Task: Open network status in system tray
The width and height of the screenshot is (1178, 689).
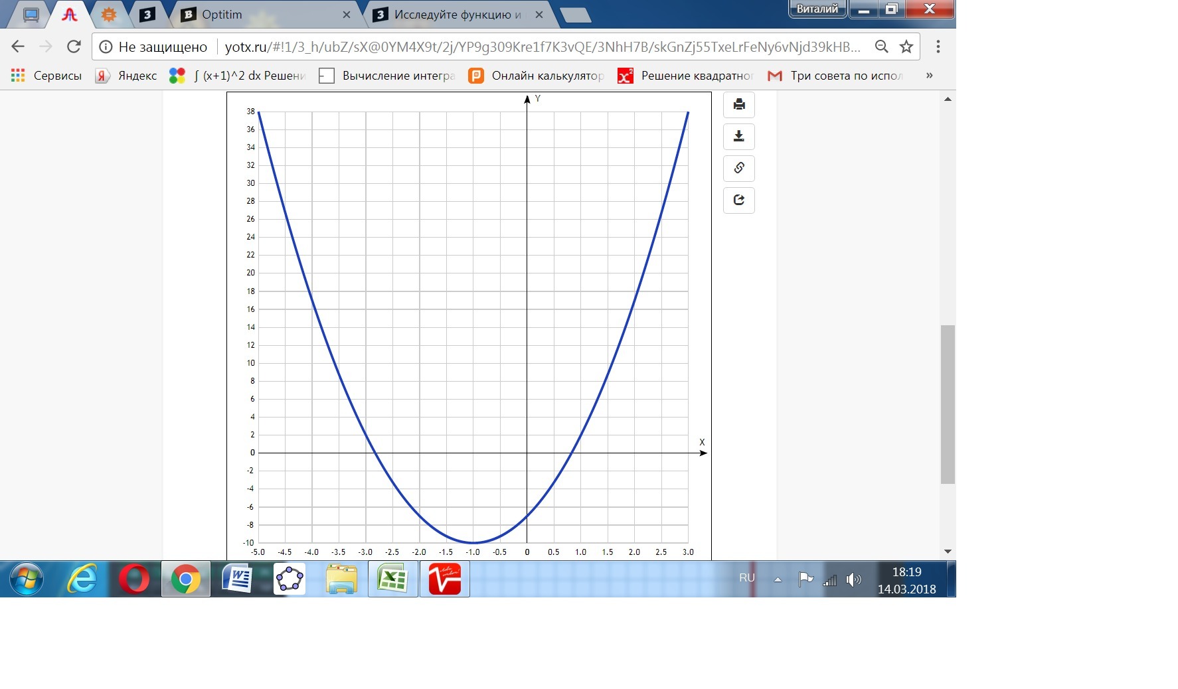Action: tap(830, 580)
